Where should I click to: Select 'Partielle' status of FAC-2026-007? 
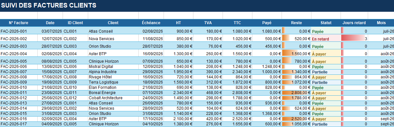tap(326, 72)
